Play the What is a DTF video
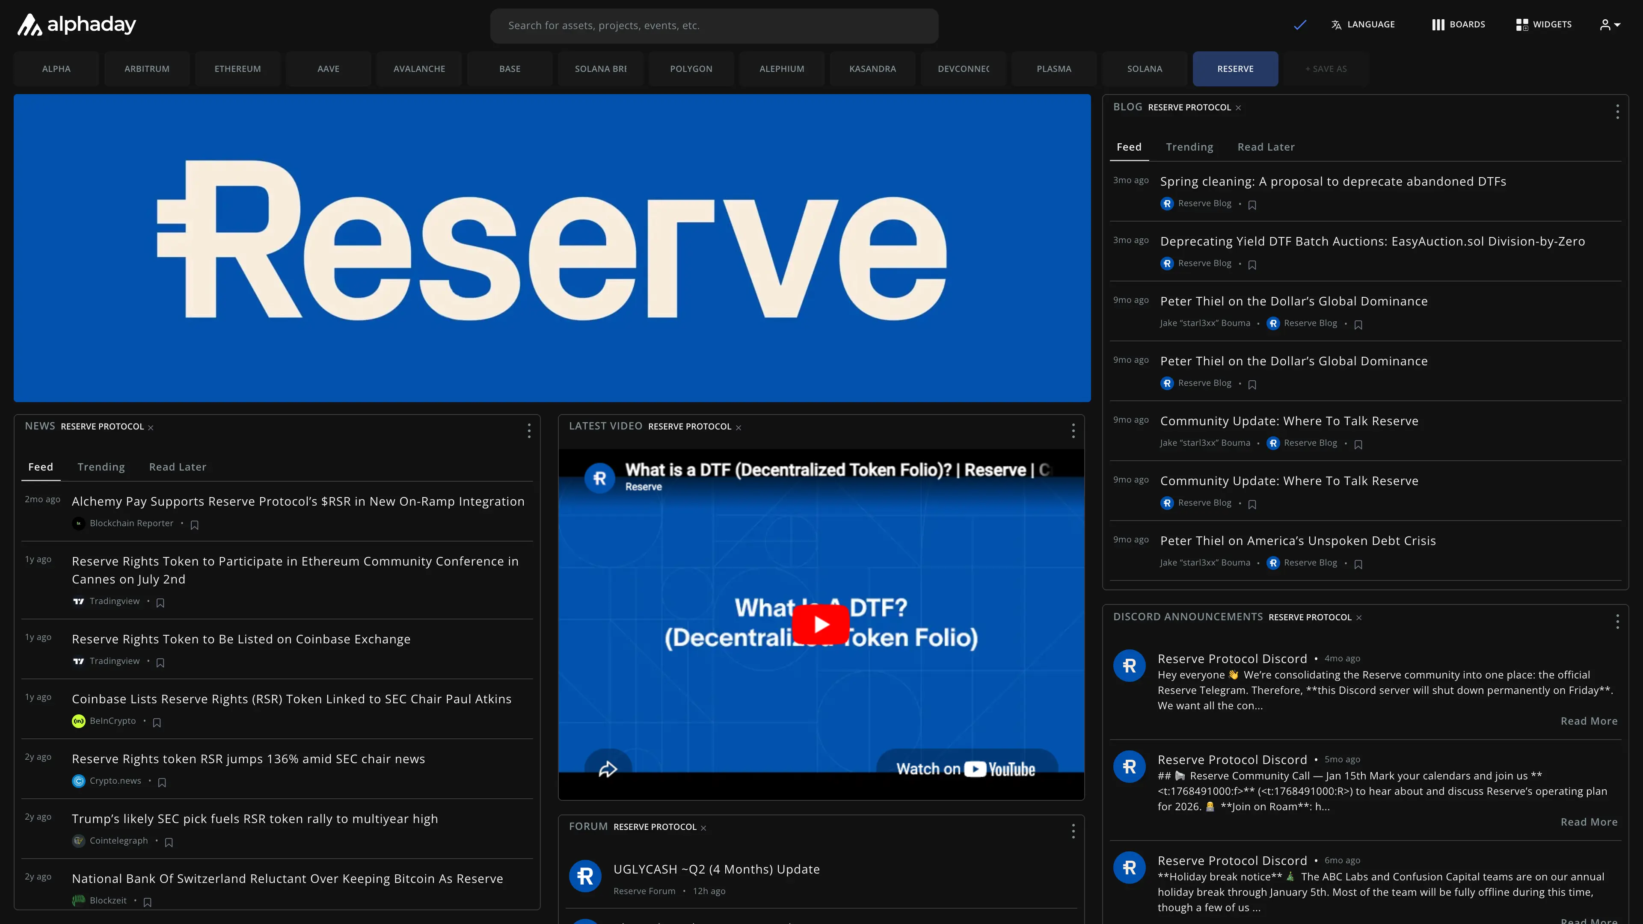This screenshot has height=924, width=1643. pyautogui.click(x=821, y=624)
